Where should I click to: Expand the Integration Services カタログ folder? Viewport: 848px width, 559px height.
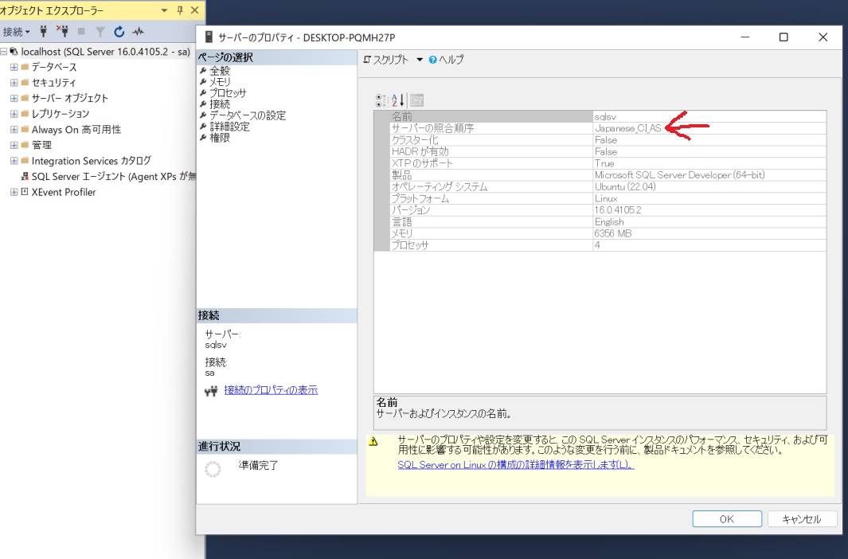(x=14, y=161)
